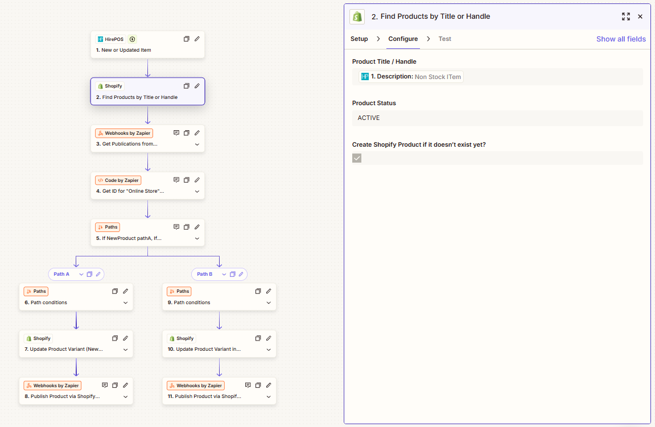655x427 pixels.
Task: Click the Path A label pill
Action: point(61,274)
